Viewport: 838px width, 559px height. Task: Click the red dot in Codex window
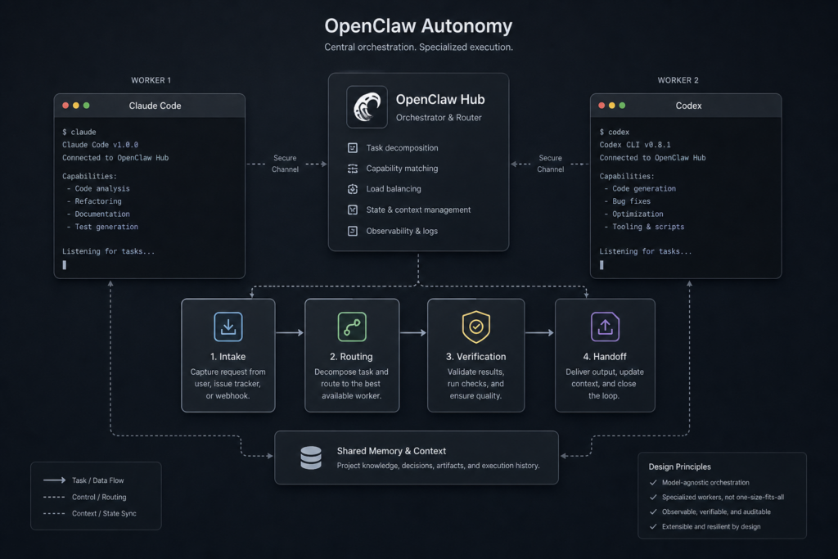[601, 106]
